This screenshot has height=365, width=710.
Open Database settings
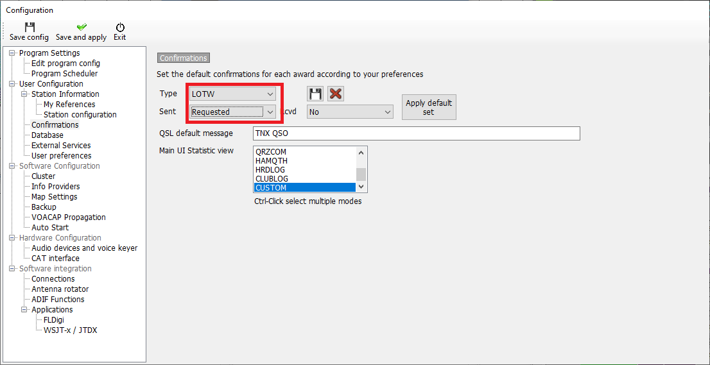click(x=47, y=135)
